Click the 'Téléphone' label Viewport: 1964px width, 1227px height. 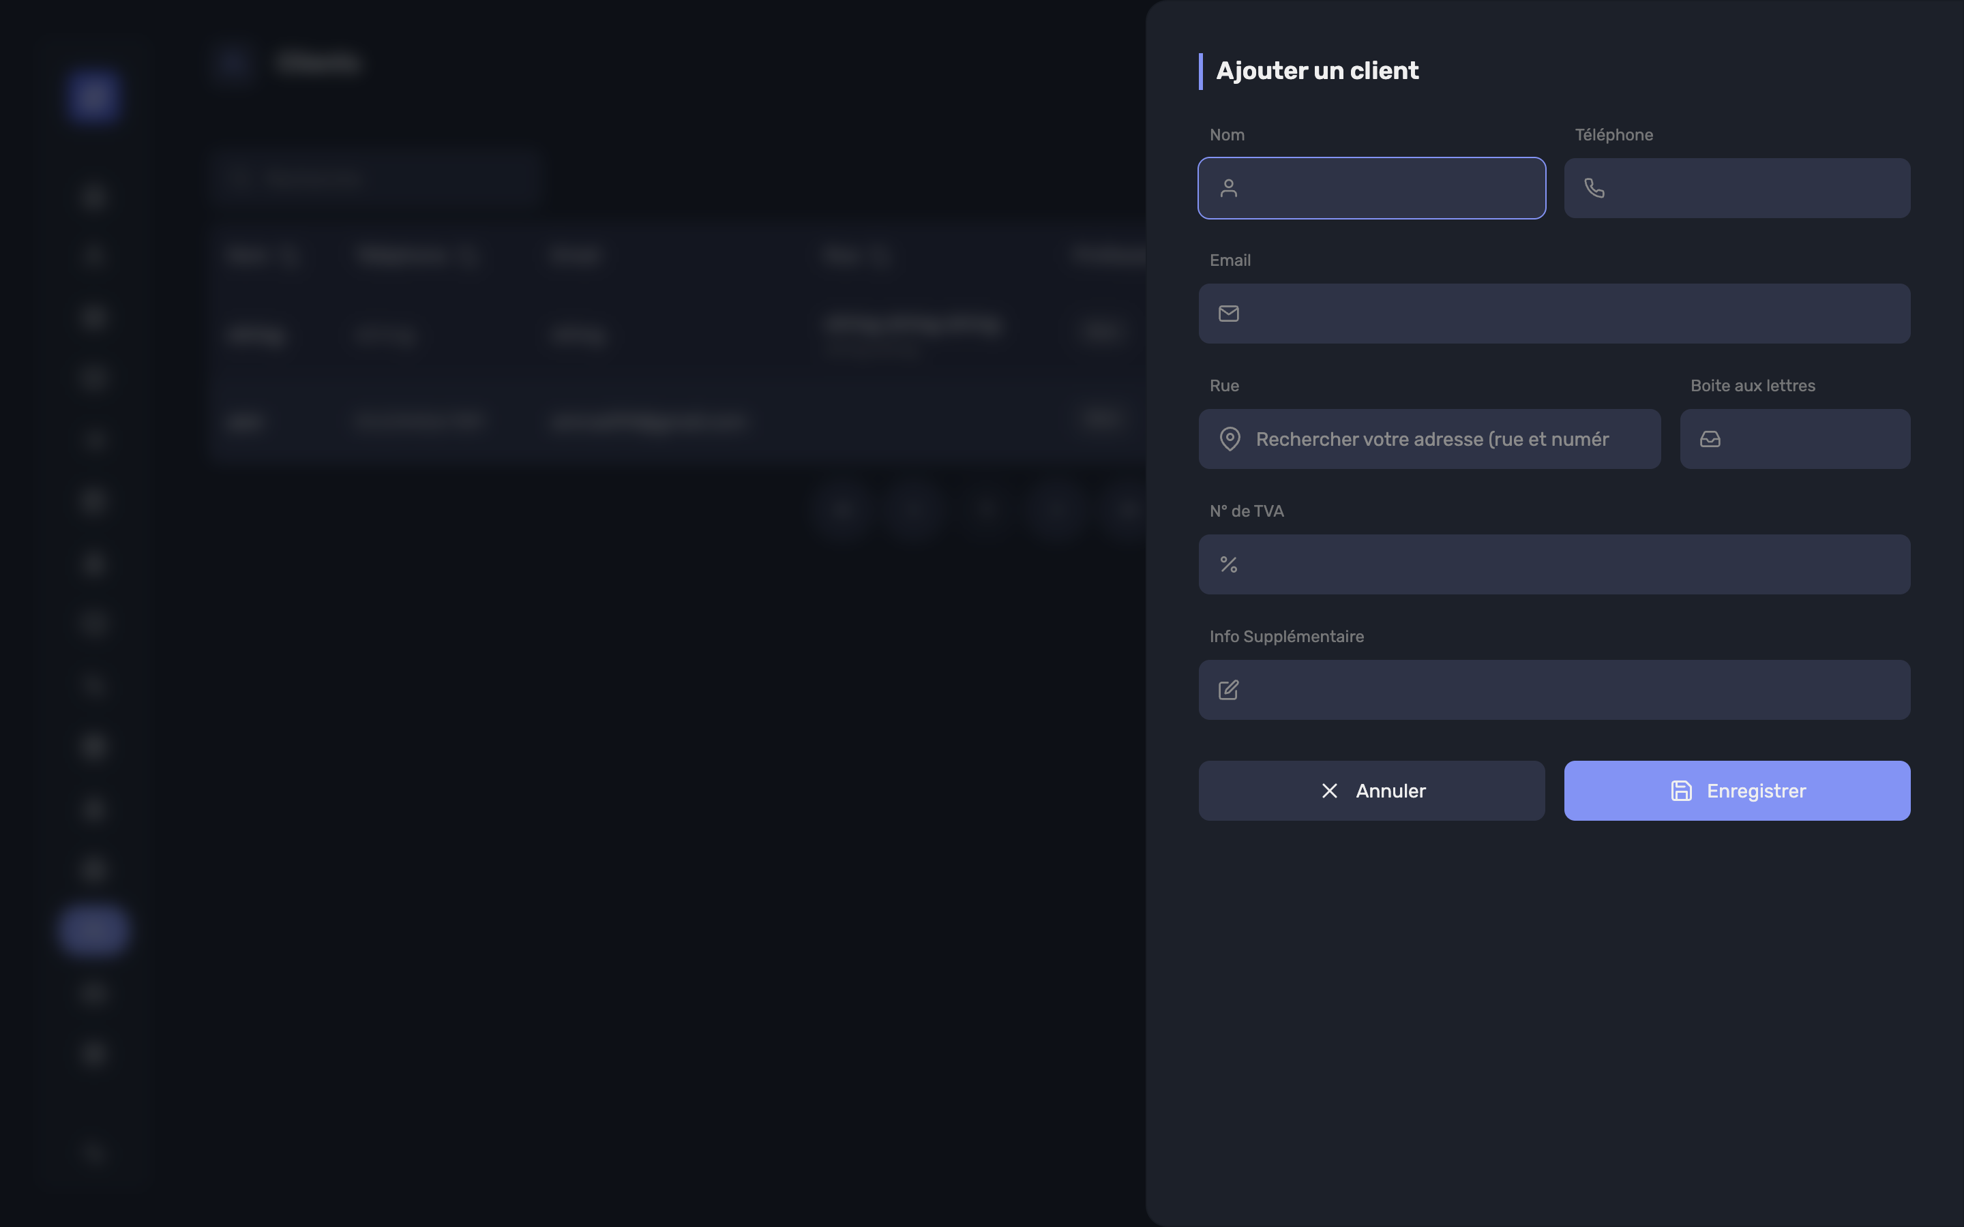point(1613,135)
